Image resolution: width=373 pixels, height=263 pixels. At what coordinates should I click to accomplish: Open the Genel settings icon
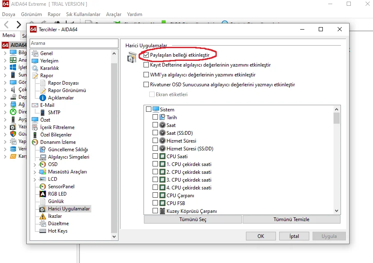pos(35,53)
